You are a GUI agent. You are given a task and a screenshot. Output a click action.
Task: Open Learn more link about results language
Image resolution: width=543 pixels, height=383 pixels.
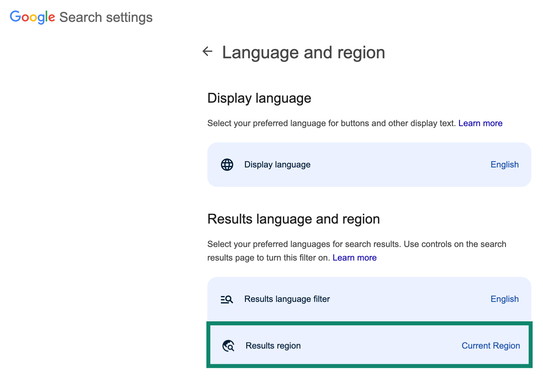pos(354,258)
